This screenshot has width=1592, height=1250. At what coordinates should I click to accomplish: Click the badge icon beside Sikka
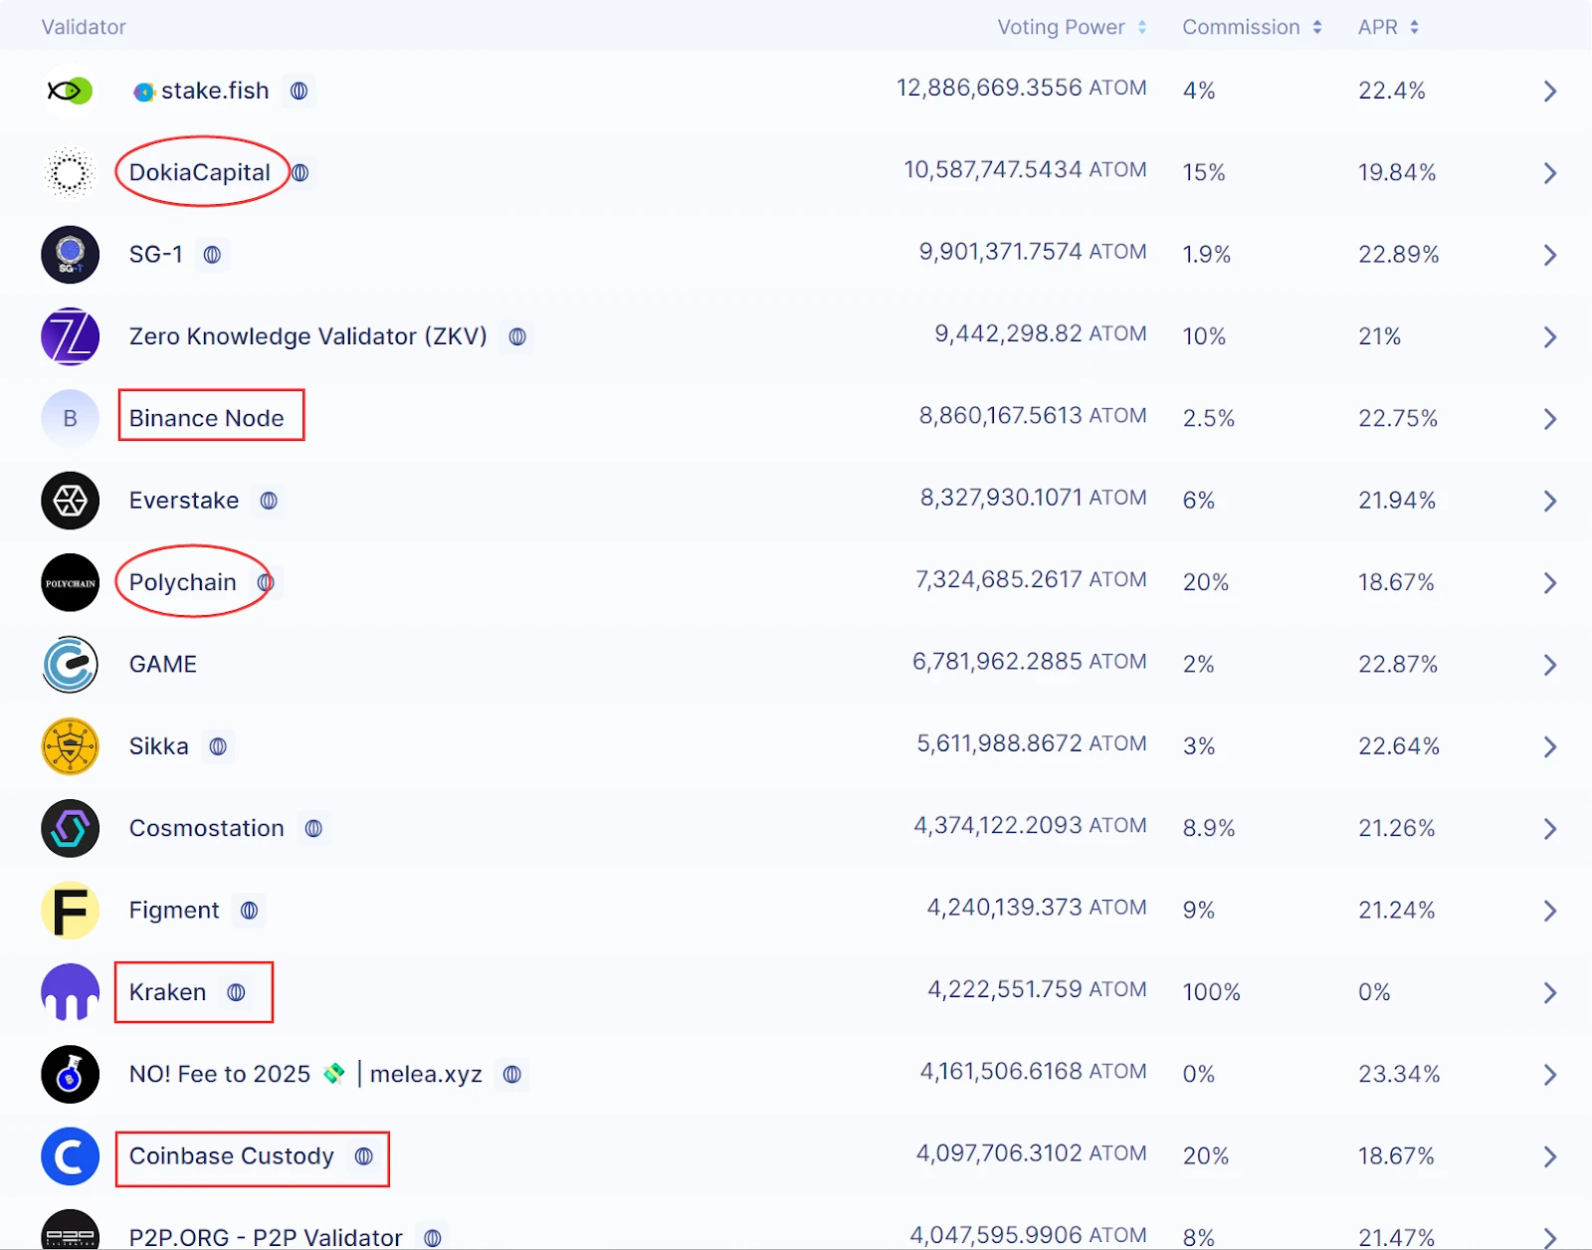[x=218, y=746]
